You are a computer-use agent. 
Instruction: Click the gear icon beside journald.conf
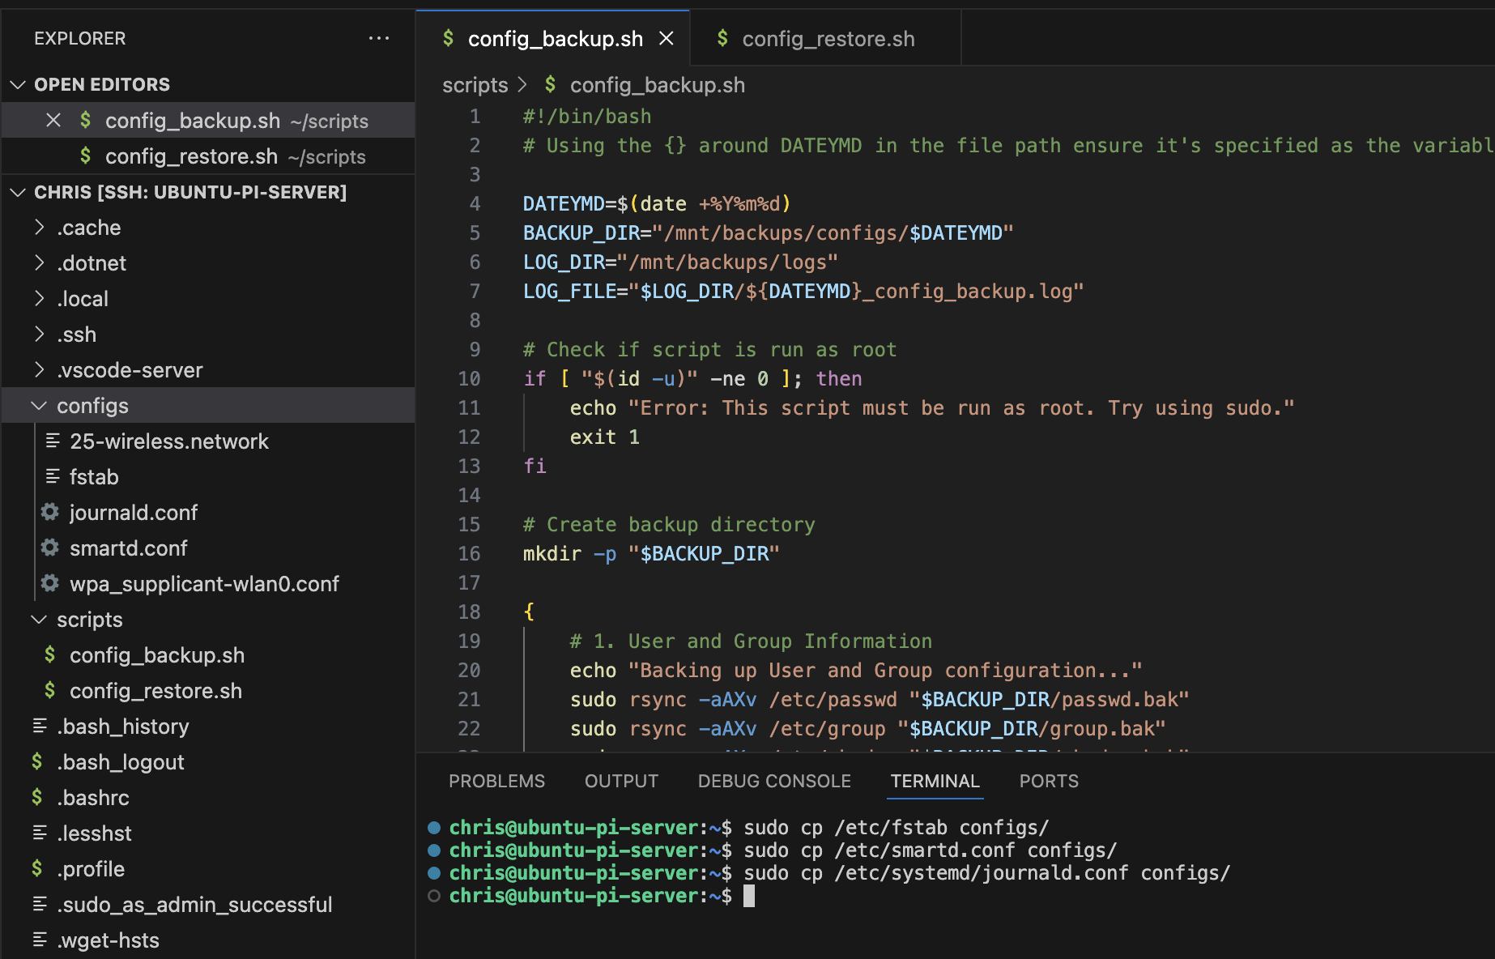coord(50,512)
